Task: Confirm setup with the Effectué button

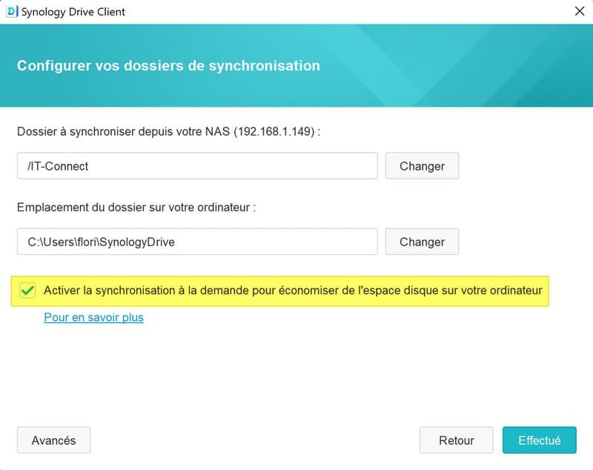Action: tap(539, 440)
